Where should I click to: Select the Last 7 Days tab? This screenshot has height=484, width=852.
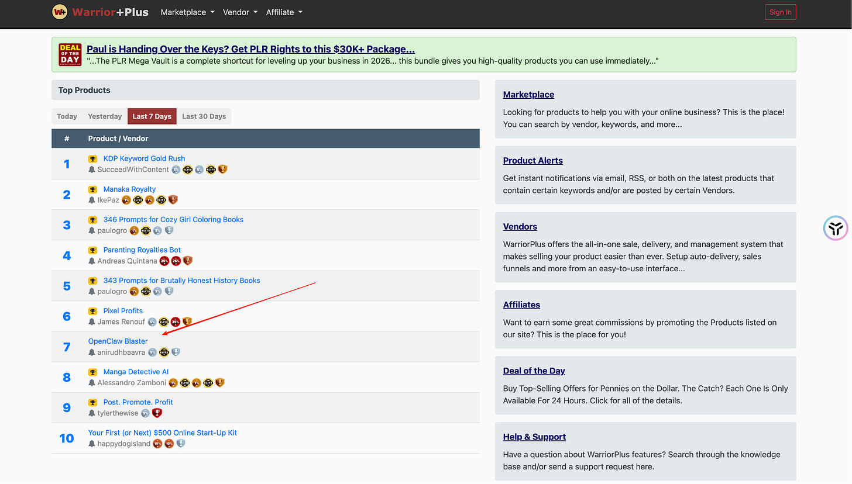152,116
